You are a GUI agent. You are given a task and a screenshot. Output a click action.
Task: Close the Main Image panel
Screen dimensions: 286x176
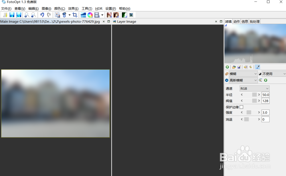point(104,21)
